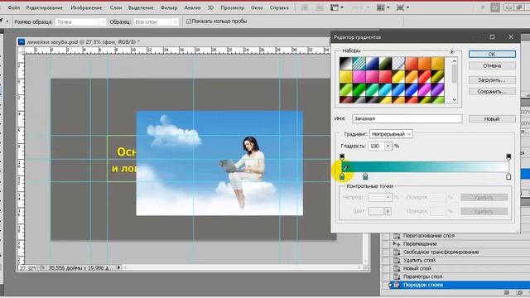Open the 3D menu
Screen dimensions: 530x298
pyautogui.click(x=210, y=7)
